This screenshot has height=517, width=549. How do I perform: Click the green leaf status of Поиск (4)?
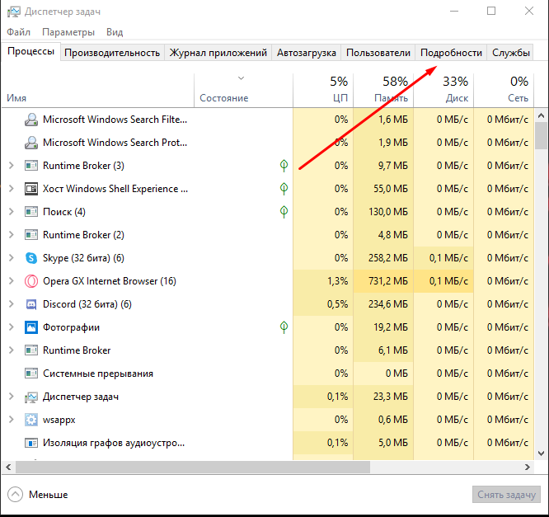[284, 212]
